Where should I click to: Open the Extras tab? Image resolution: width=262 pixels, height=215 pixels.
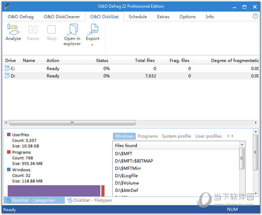(163, 17)
